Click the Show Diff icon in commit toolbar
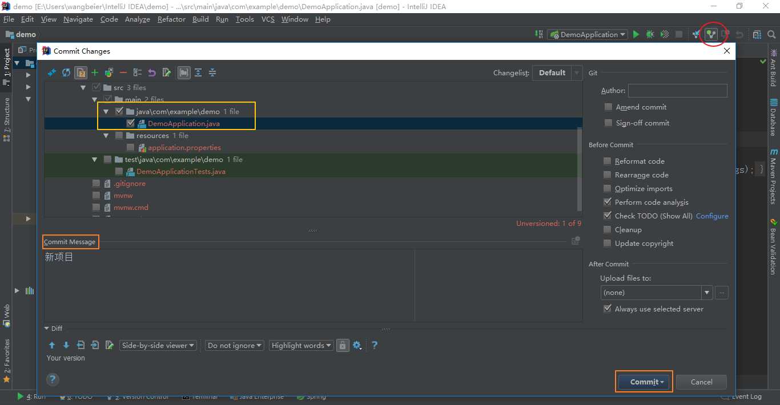780x405 pixels. click(x=52, y=72)
